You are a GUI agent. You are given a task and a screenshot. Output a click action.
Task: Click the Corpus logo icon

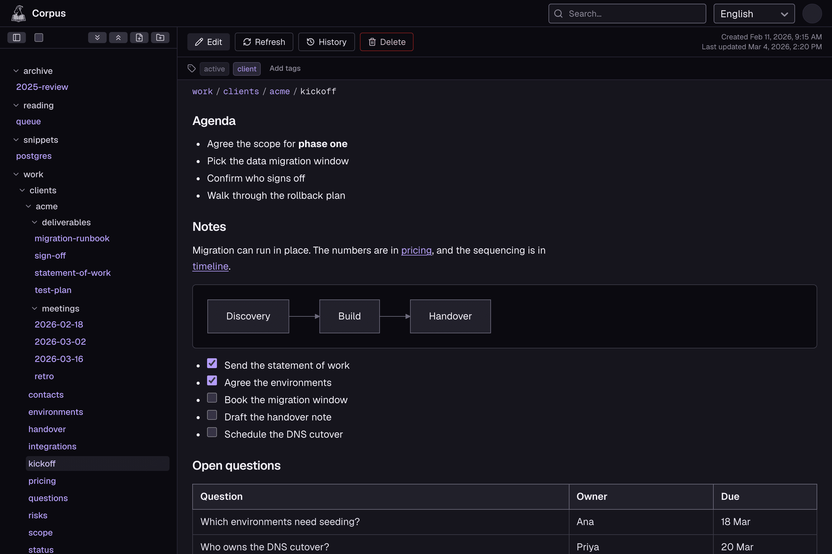18,14
